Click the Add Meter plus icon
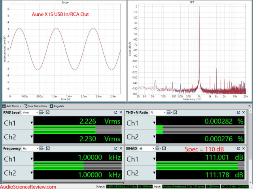Image resolution: width=253 pixels, height=189 pixels. (4, 106)
